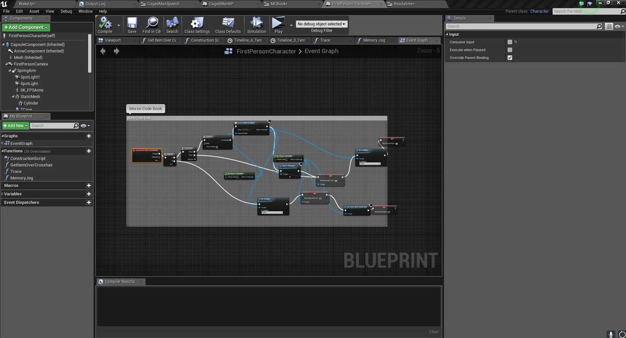The height and width of the screenshot is (338, 626).
Task: Select GetItemOverCrosshair function
Action: [x=31, y=165]
